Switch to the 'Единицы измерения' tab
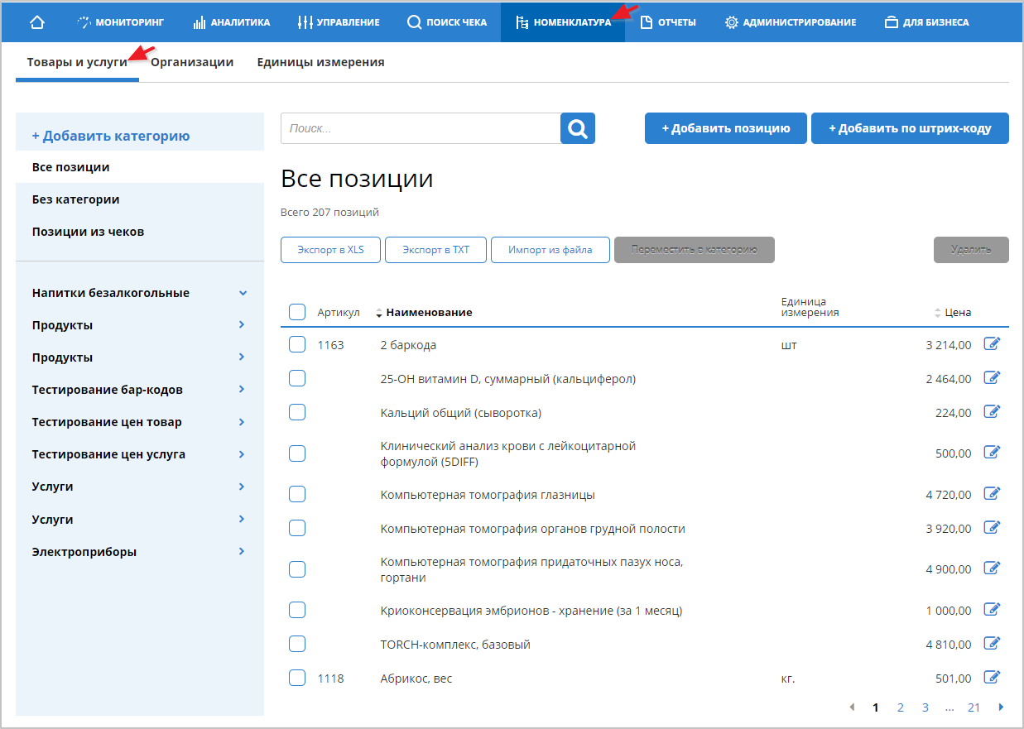This screenshot has height=729, width=1024. (x=320, y=62)
